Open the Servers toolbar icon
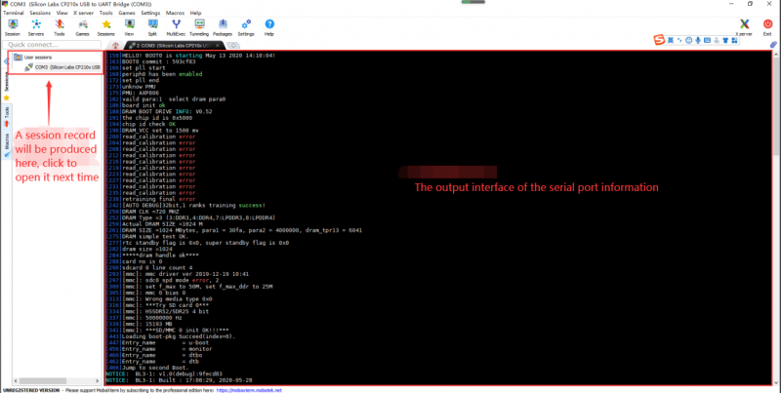The height and width of the screenshot is (393, 781). pos(35,26)
